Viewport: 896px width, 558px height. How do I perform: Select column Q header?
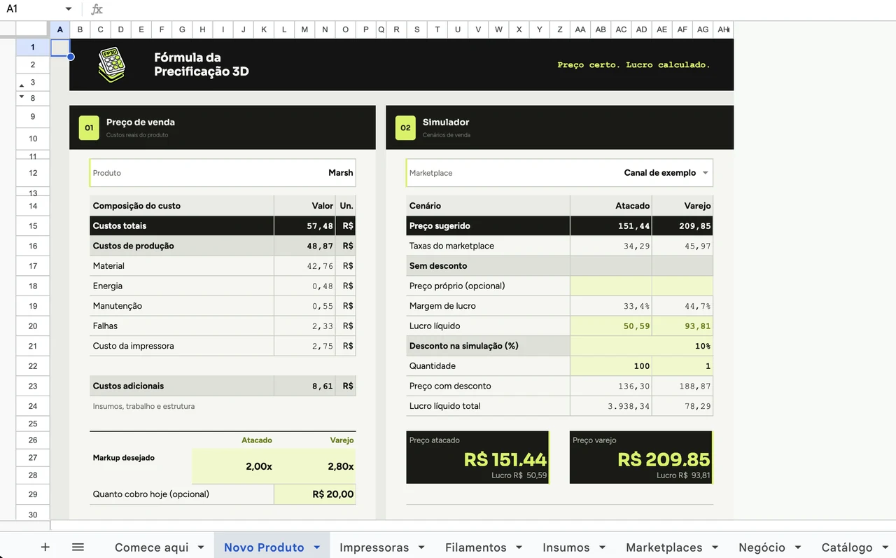381,29
